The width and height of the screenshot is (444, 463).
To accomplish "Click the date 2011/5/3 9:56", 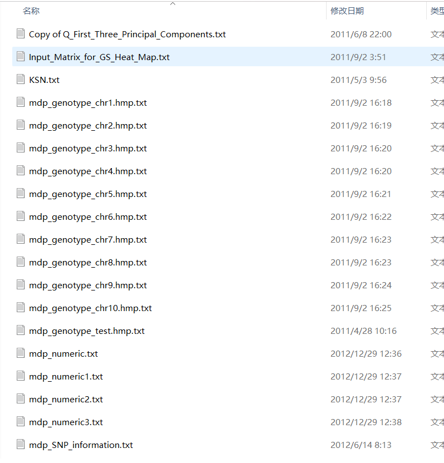I will tap(358, 80).
